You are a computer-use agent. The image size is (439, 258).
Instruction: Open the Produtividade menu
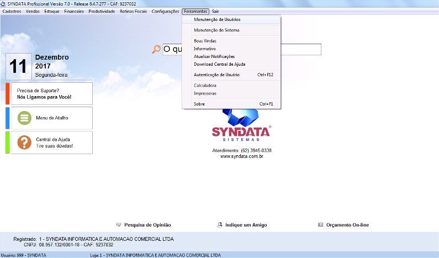(102, 12)
